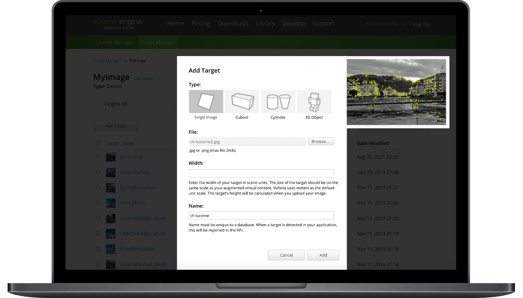Tick the select-all checkbox beside Target Name
Image resolution: width=523 pixels, height=298 pixels.
(98, 143)
